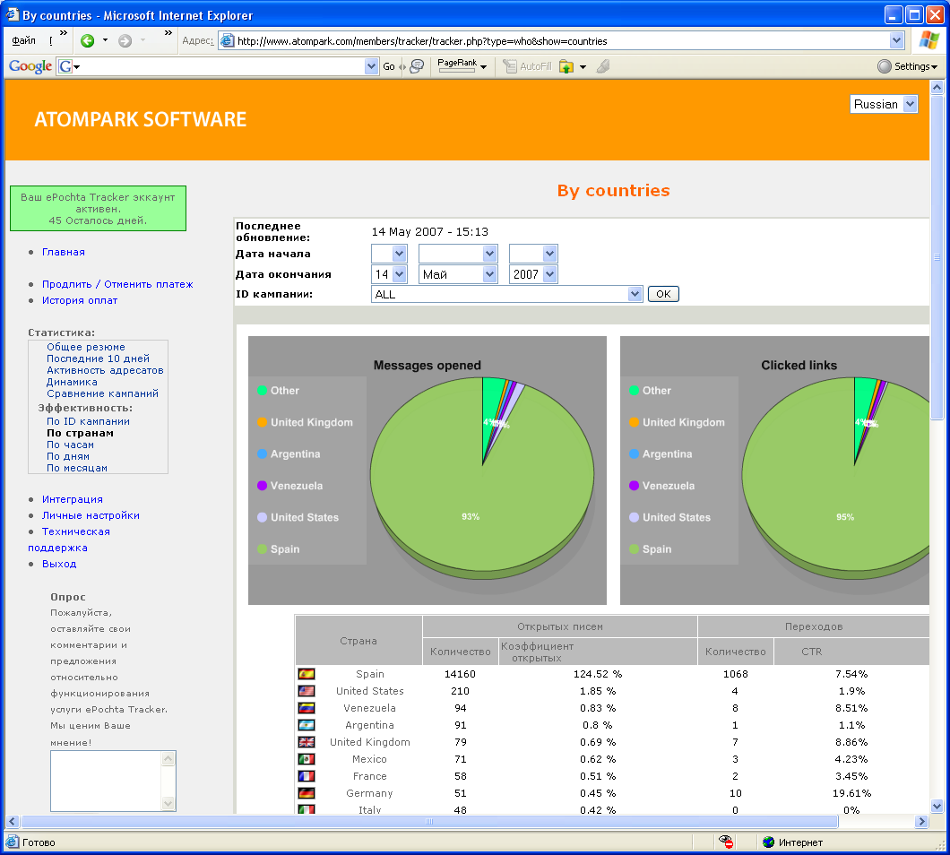The width and height of the screenshot is (950, 855).
Task: Click the Spain flag icon in table
Action: point(307,674)
